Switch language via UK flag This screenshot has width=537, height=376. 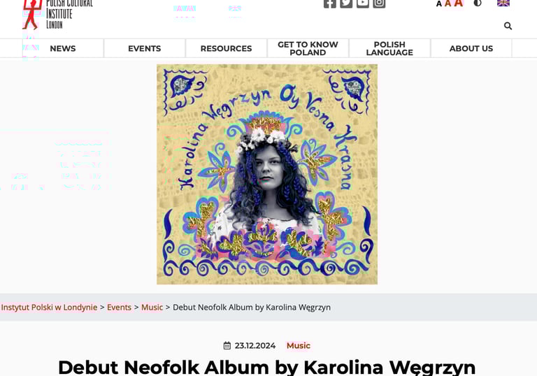503,3
